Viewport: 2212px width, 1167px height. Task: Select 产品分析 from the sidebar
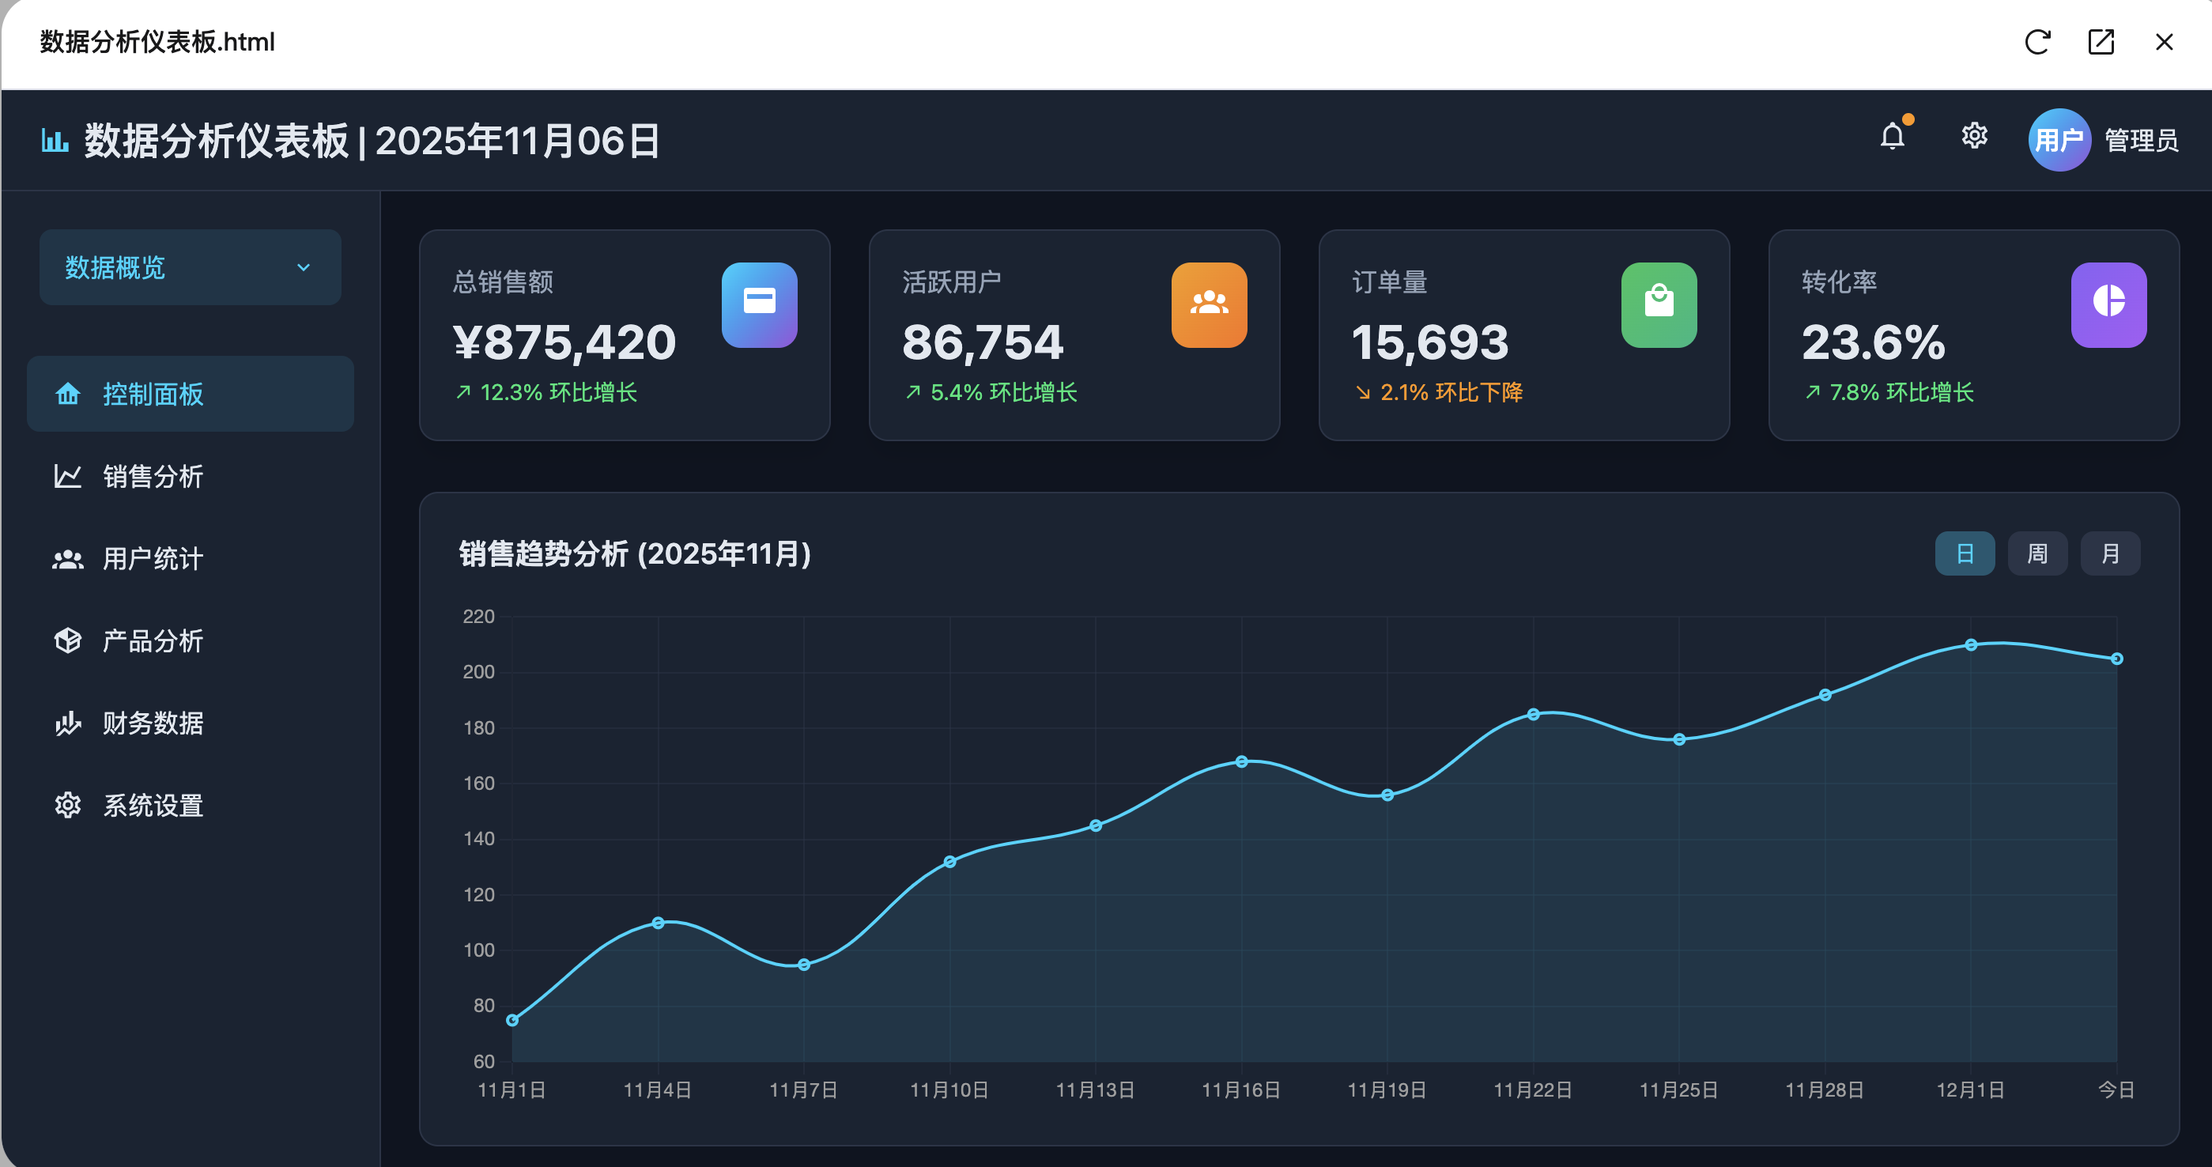(153, 640)
